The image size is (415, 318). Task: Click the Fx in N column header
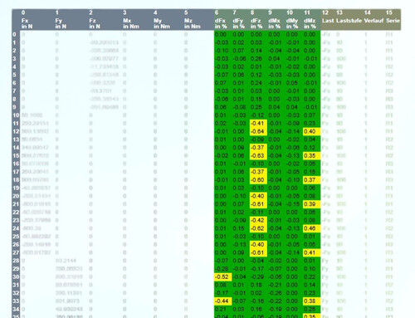coord(27,23)
